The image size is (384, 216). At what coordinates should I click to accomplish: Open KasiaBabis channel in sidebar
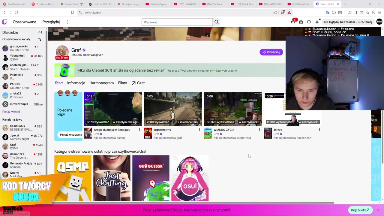23,128
